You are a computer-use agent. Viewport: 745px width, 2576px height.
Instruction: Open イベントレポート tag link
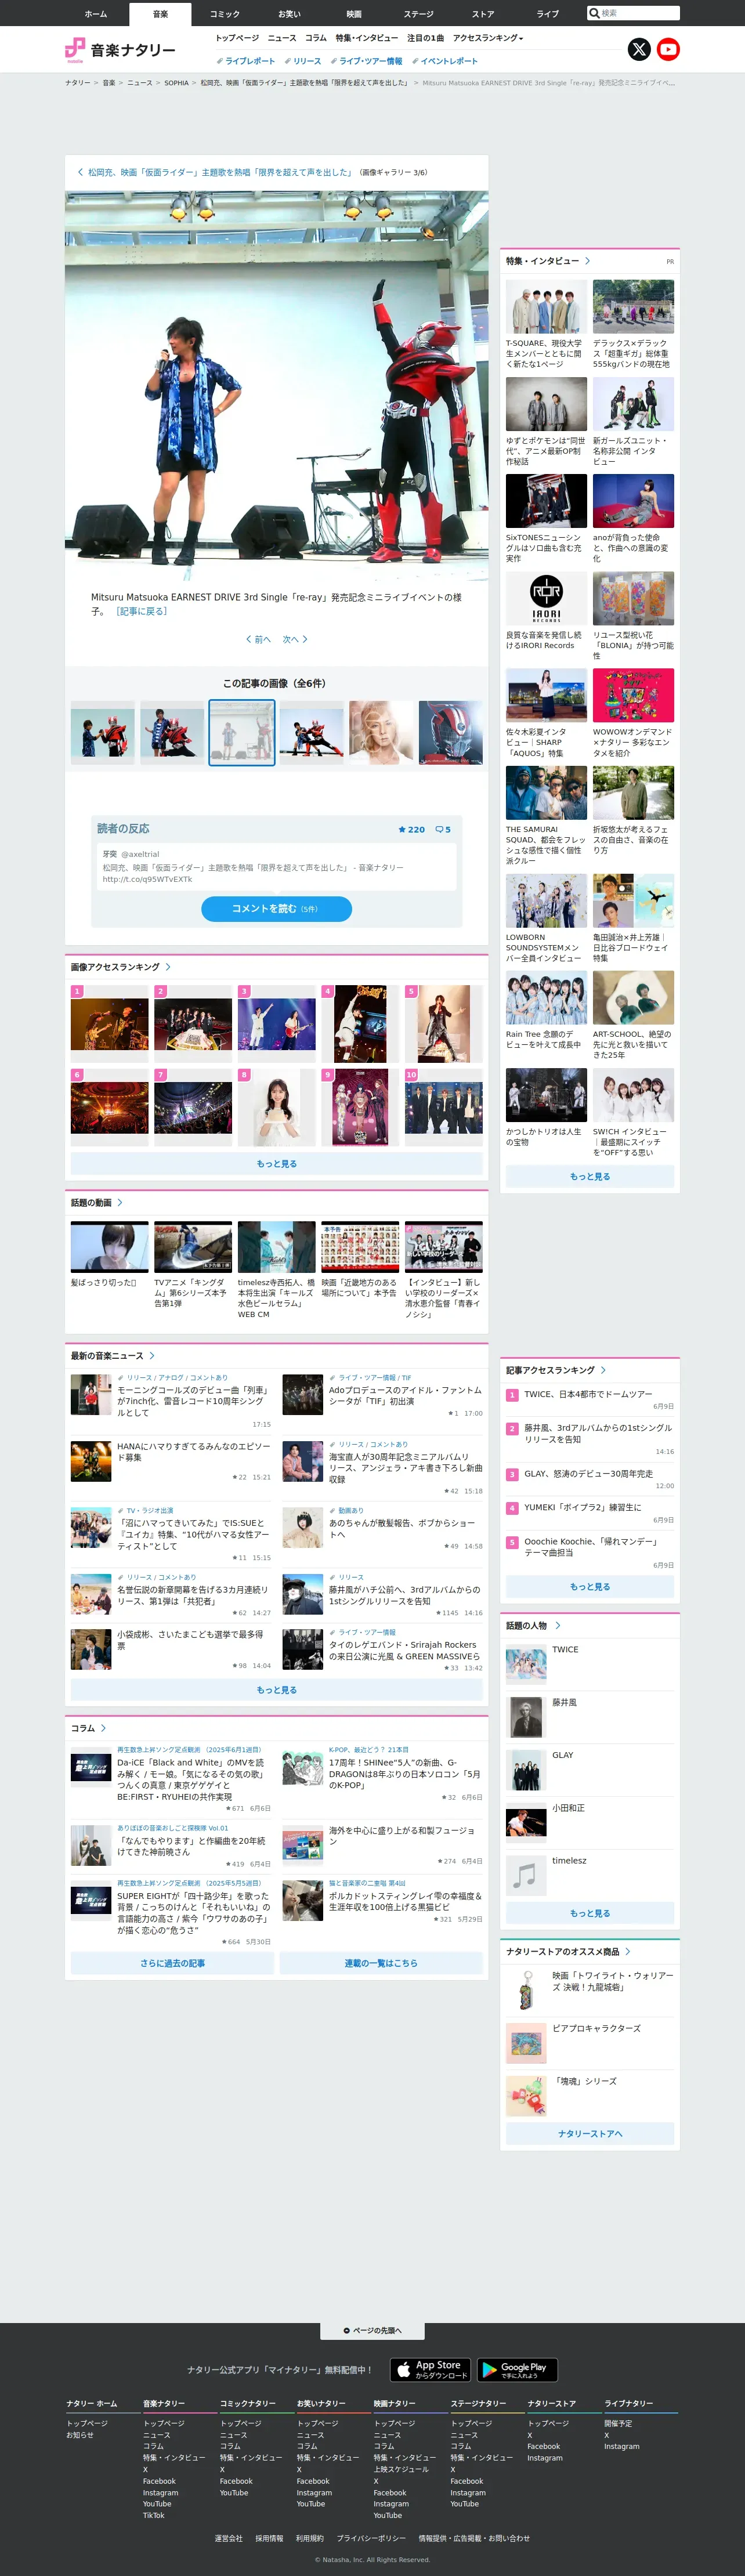pyautogui.click(x=445, y=61)
